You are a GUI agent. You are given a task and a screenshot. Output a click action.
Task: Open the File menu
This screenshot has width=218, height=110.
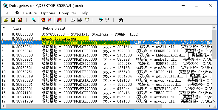pyautogui.click(x=5, y=13)
